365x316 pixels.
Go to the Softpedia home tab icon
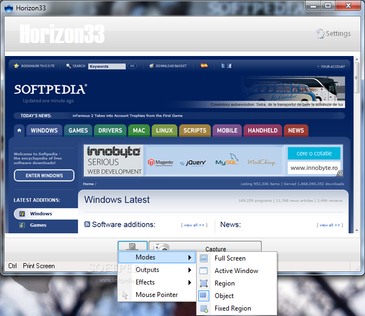click(19, 131)
